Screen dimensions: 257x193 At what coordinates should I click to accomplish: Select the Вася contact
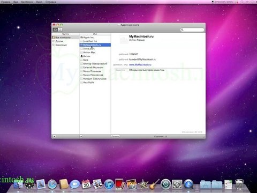pyautogui.click(x=95, y=60)
